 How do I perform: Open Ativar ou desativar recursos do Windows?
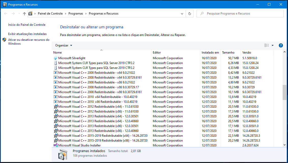point(29,42)
